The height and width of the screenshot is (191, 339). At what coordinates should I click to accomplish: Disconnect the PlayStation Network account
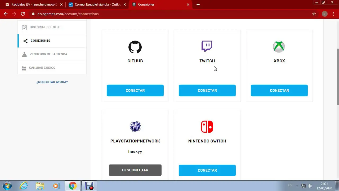coord(135,170)
